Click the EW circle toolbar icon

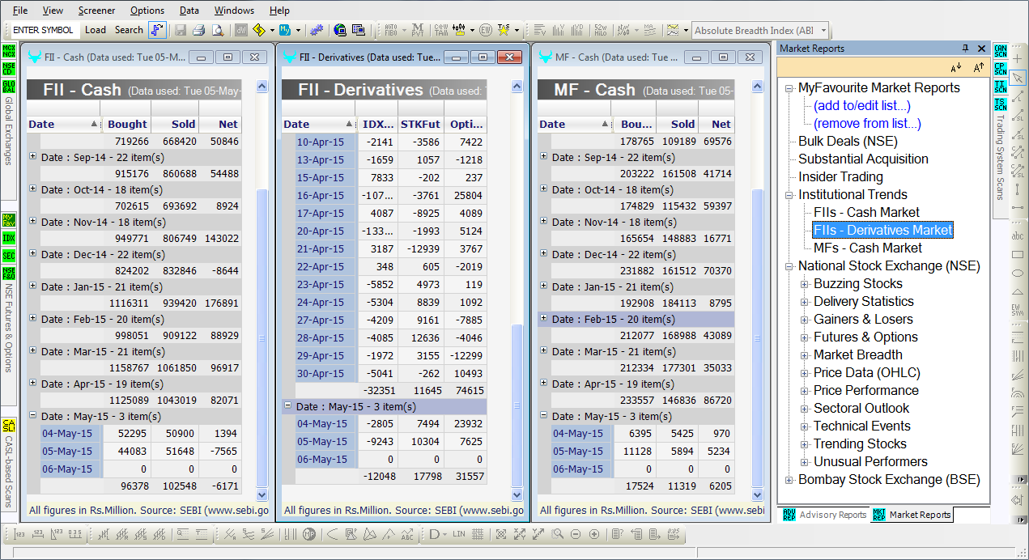tap(486, 30)
